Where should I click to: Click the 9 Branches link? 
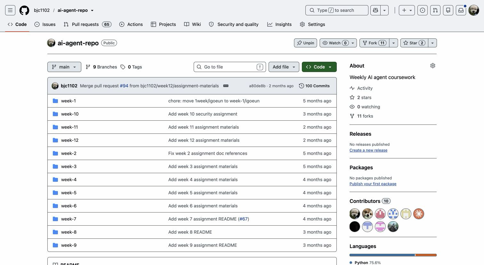pos(101,67)
